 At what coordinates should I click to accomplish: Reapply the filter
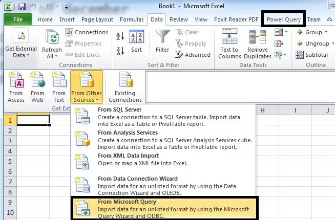[x=191, y=43]
